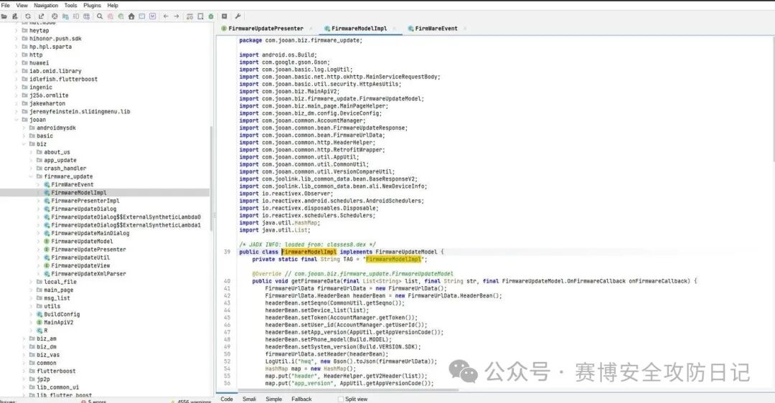775x403 pixels.
Task: Click highlighted FirmwareModelImpl class name in code
Action: click(x=309, y=252)
